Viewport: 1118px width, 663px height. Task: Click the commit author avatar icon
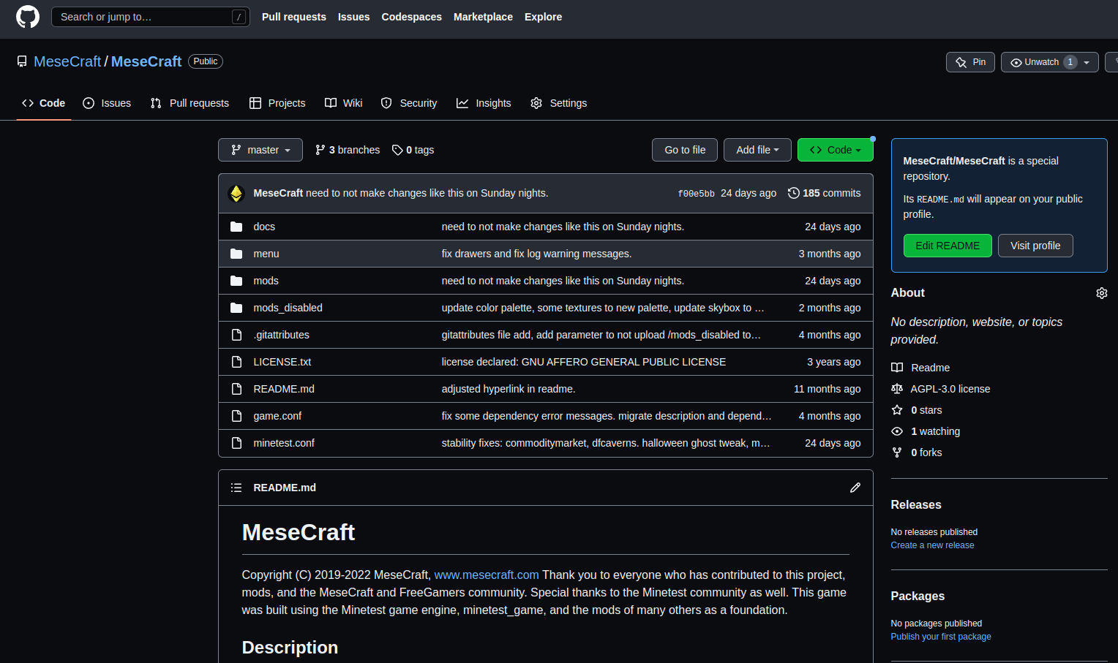[x=236, y=193]
